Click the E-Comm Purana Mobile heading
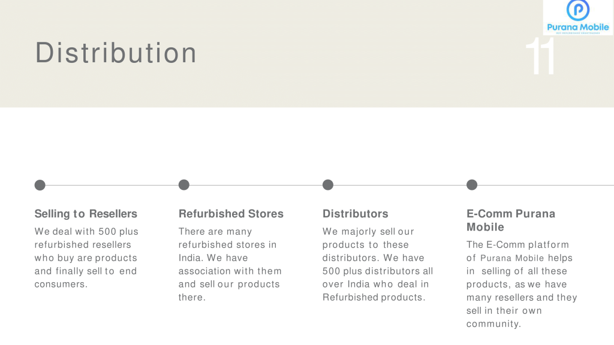This screenshot has height=345, width=614. (x=511, y=220)
